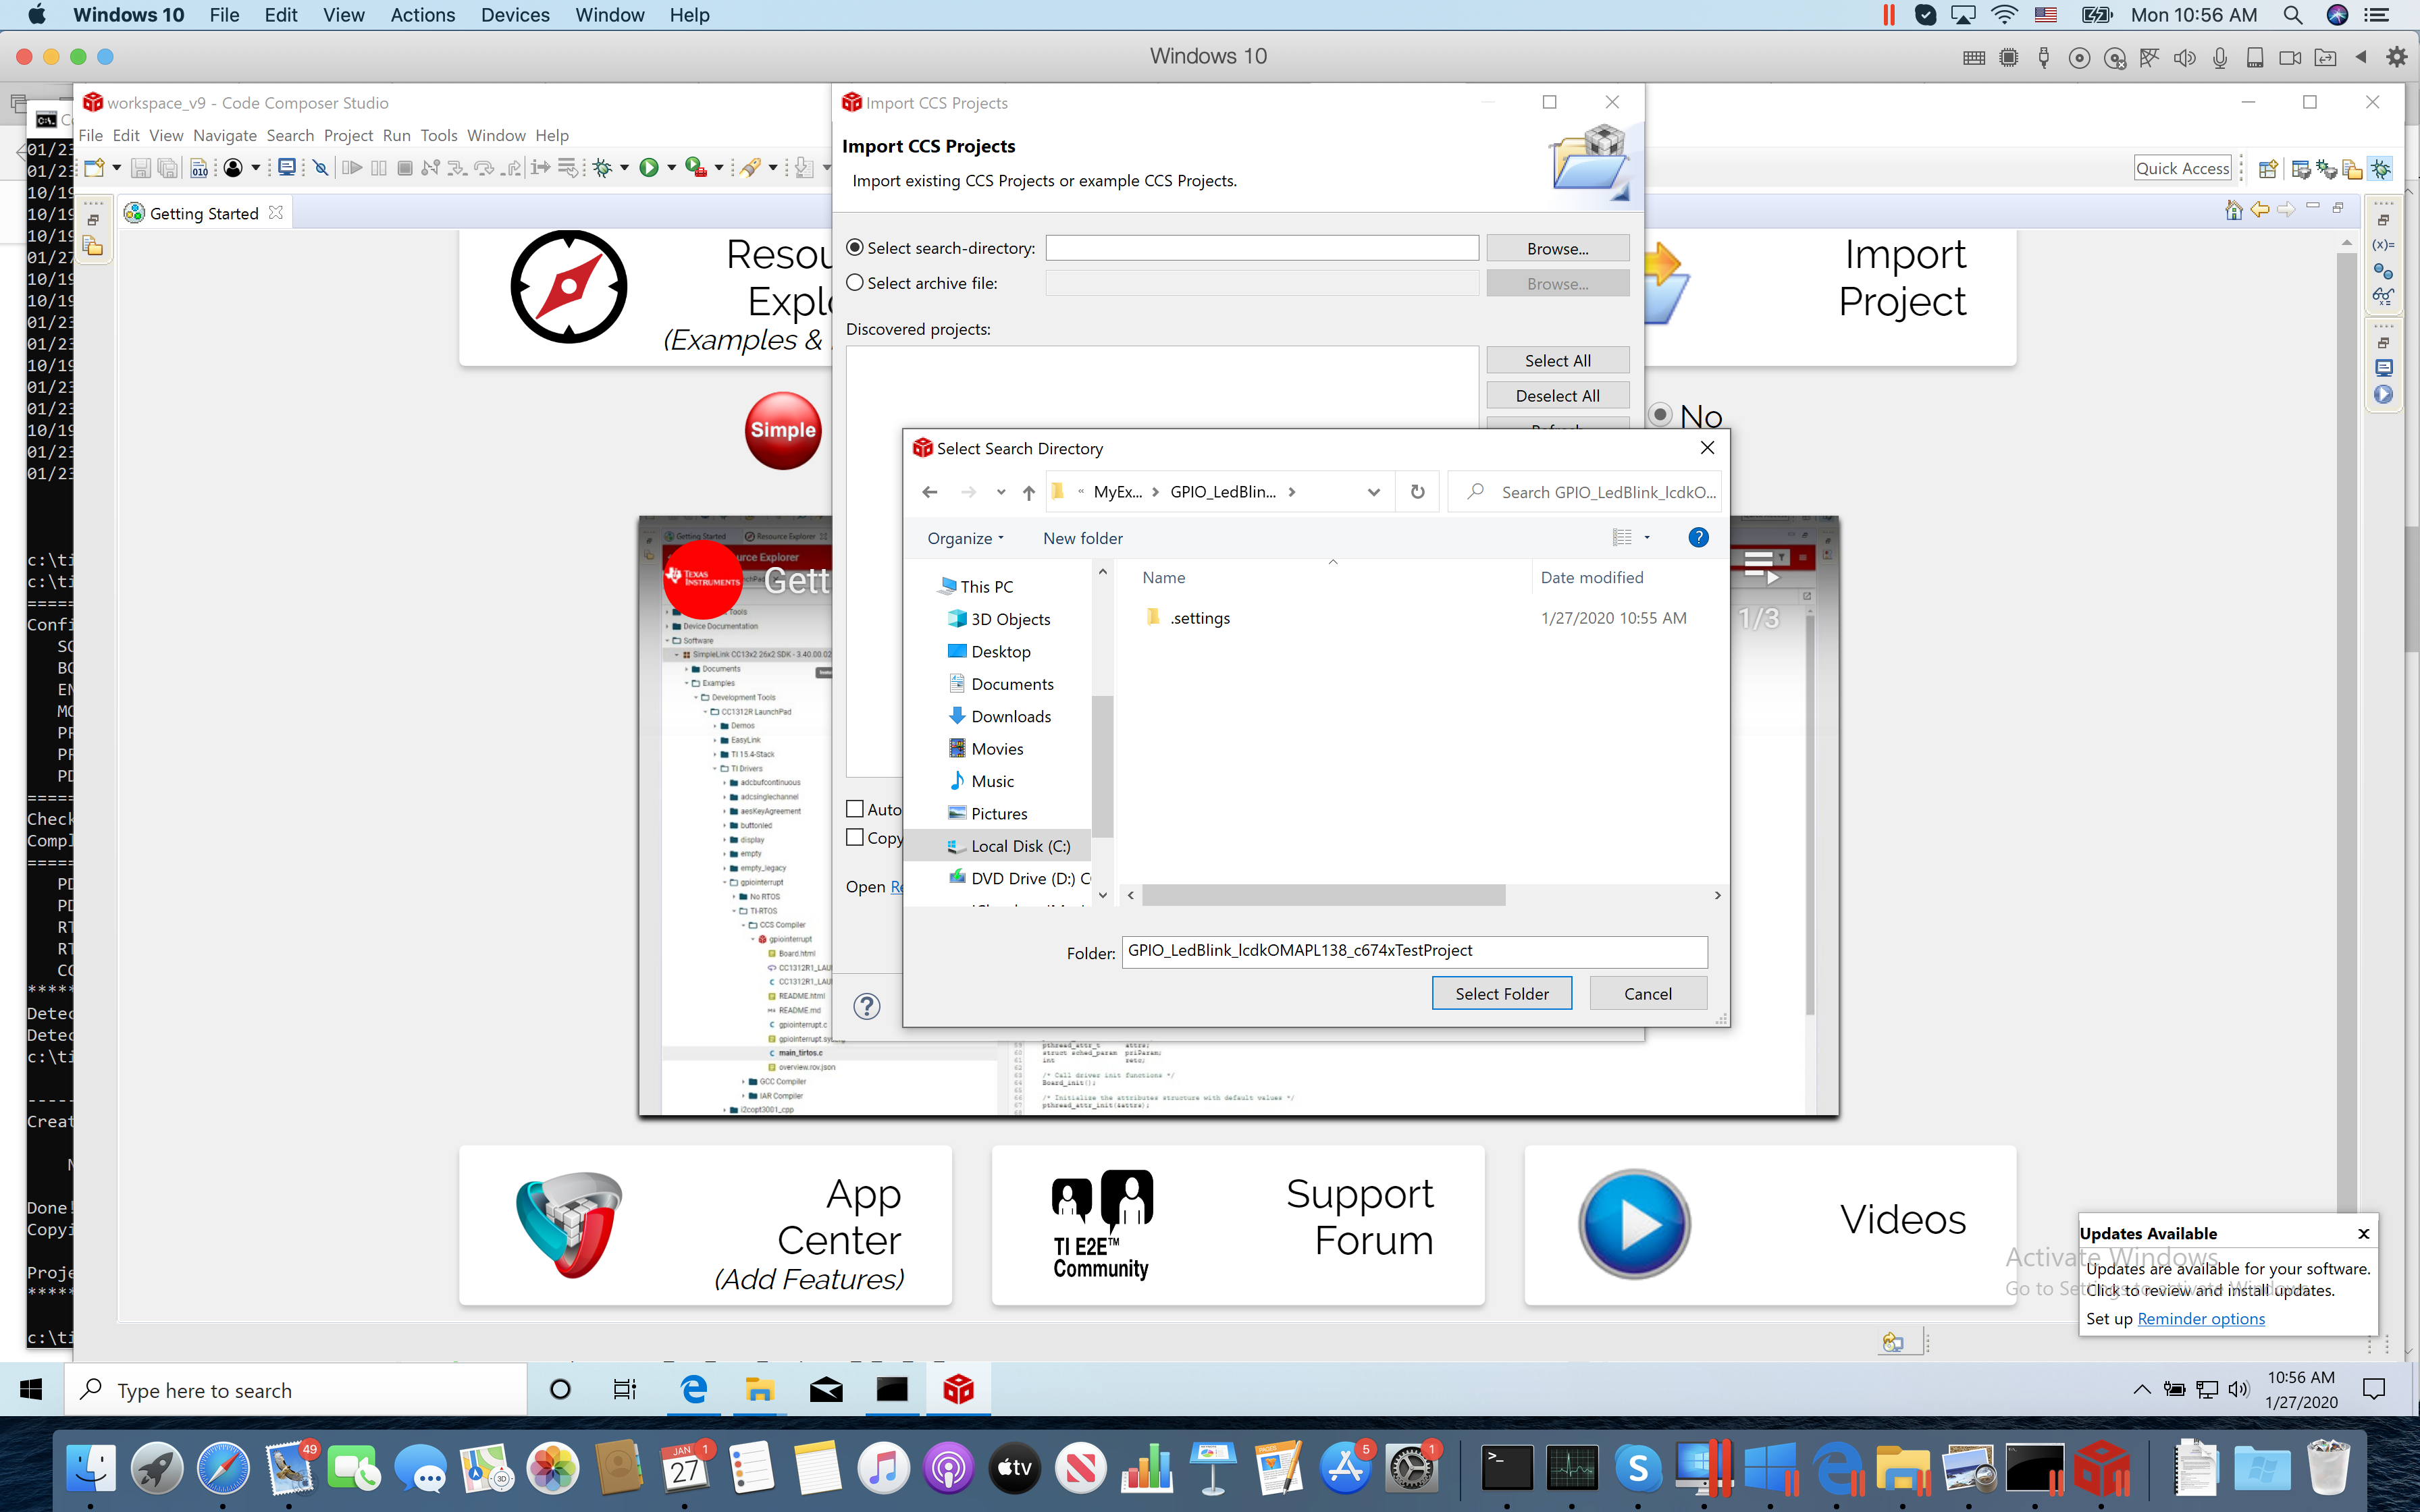The width and height of the screenshot is (2420, 1512).
Task: Click the New folder button
Action: [x=1082, y=538]
